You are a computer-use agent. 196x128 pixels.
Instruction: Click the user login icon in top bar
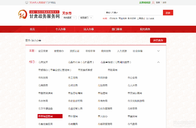(153, 3)
